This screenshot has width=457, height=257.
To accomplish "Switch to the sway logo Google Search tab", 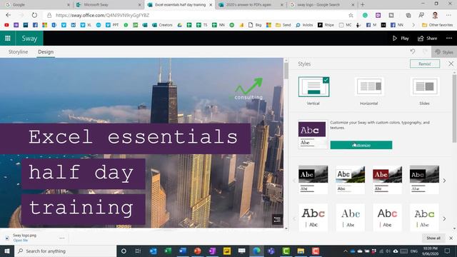I will click(x=322, y=5).
